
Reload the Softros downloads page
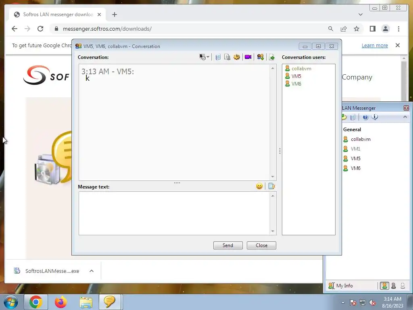(40, 29)
